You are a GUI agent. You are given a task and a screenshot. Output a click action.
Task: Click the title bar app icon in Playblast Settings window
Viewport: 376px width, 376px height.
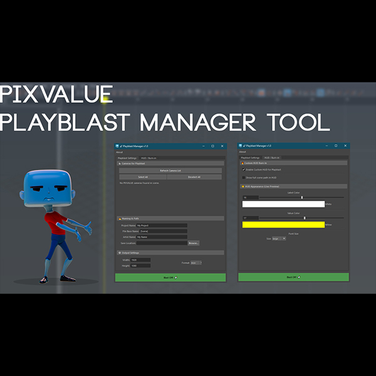click(117, 146)
